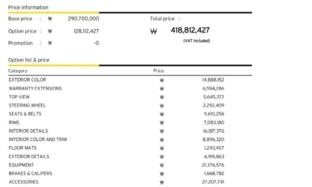Click the STEERING WHEEL price 2,292,409
The width and height of the screenshot is (312, 187).
coord(213,105)
